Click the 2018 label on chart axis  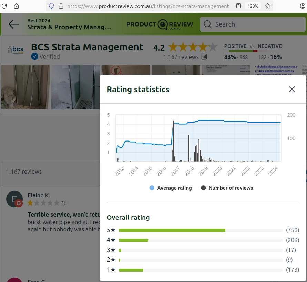[x=189, y=171]
